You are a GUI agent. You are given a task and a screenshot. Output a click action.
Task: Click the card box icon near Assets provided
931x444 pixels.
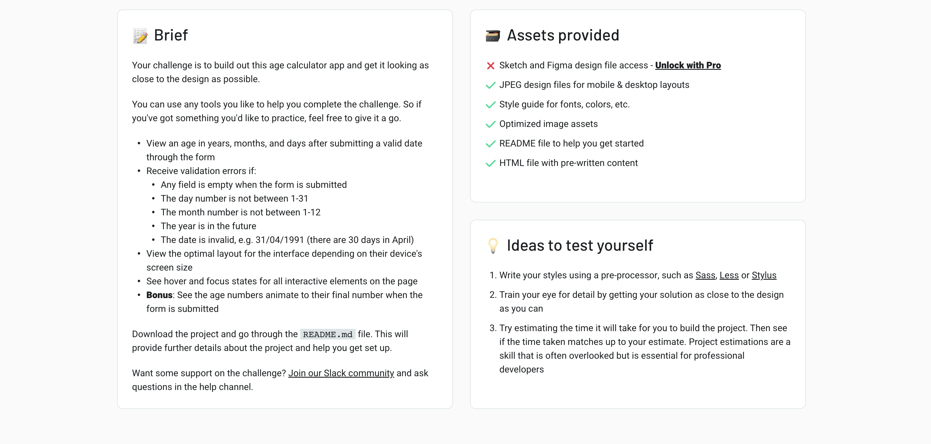pos(492,35)
